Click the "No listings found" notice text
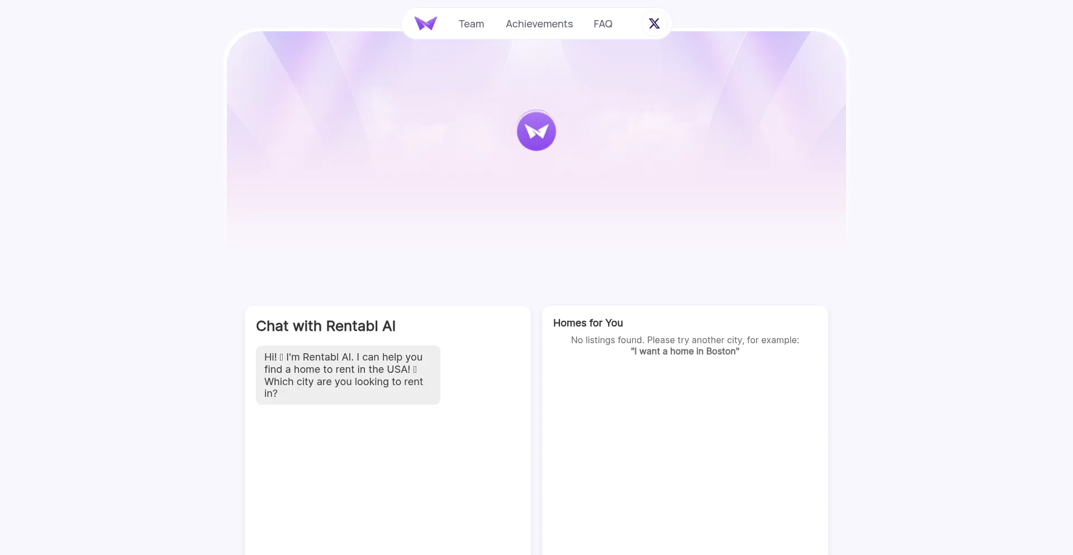This screenshot has height=555, width=1073. 685,340
